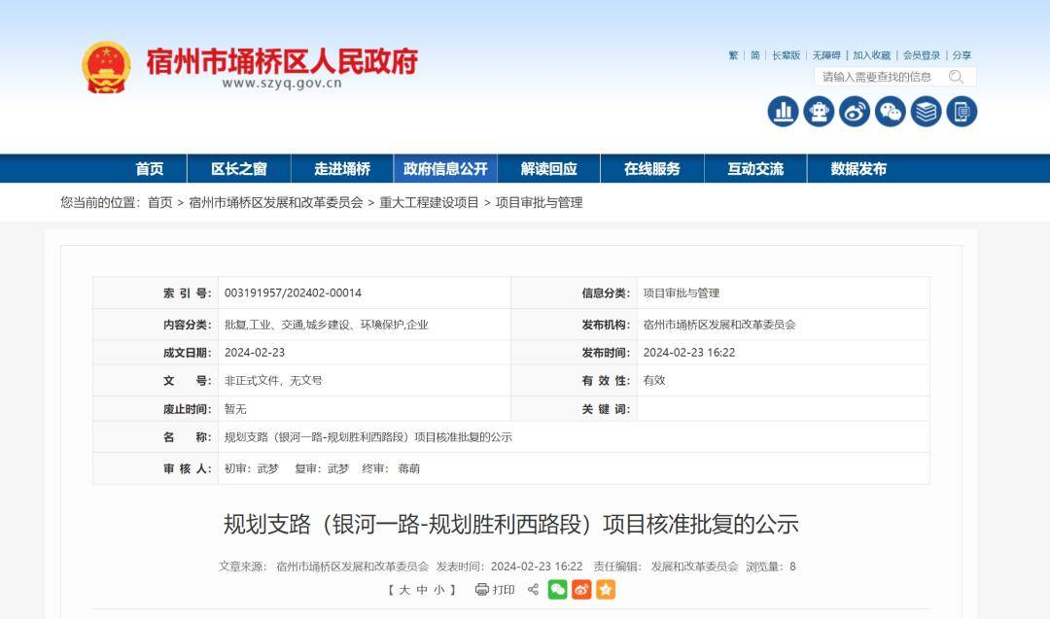1050x619 pixels.
Task: Click 发布机构 value in info table
Action: [x=719, y=325]
